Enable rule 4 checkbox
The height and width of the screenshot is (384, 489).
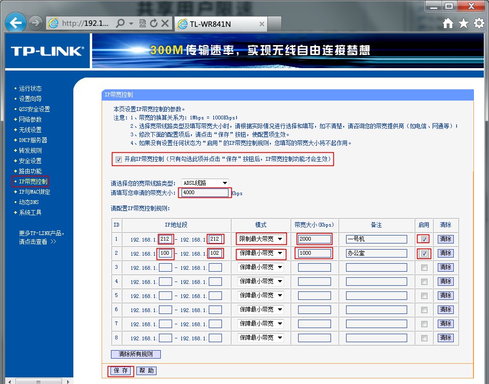[x=424, y=282]
